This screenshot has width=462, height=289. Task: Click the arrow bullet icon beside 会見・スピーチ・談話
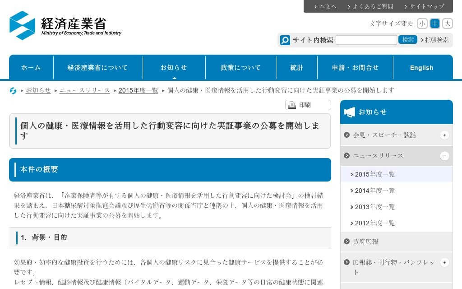point(346,135)
